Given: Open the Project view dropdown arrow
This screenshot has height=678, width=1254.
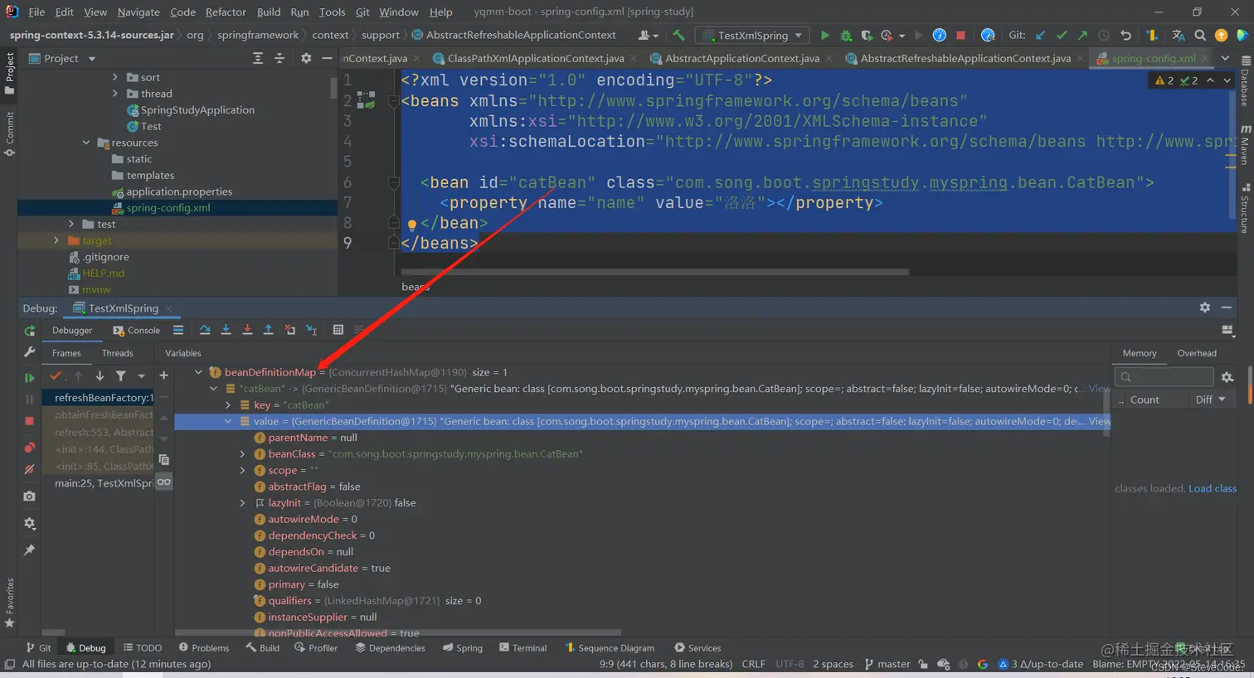Looking at the screenshot, I should (92, 59).
